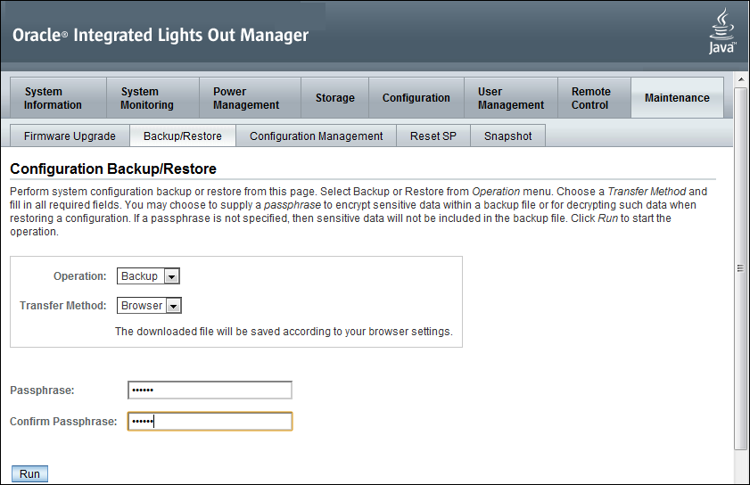This screenshot has width=750, height=485.
Task: Click the Oracle Integrated Lights Out Manager title
Action: [x=161, y=35]
